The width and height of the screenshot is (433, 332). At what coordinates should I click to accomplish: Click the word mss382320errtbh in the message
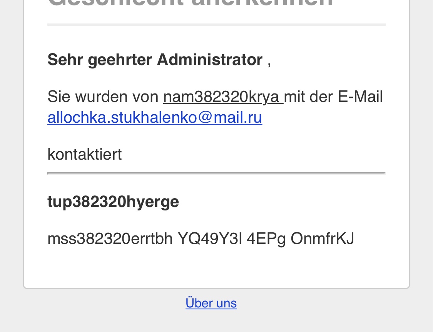click(x=110, y=239)
